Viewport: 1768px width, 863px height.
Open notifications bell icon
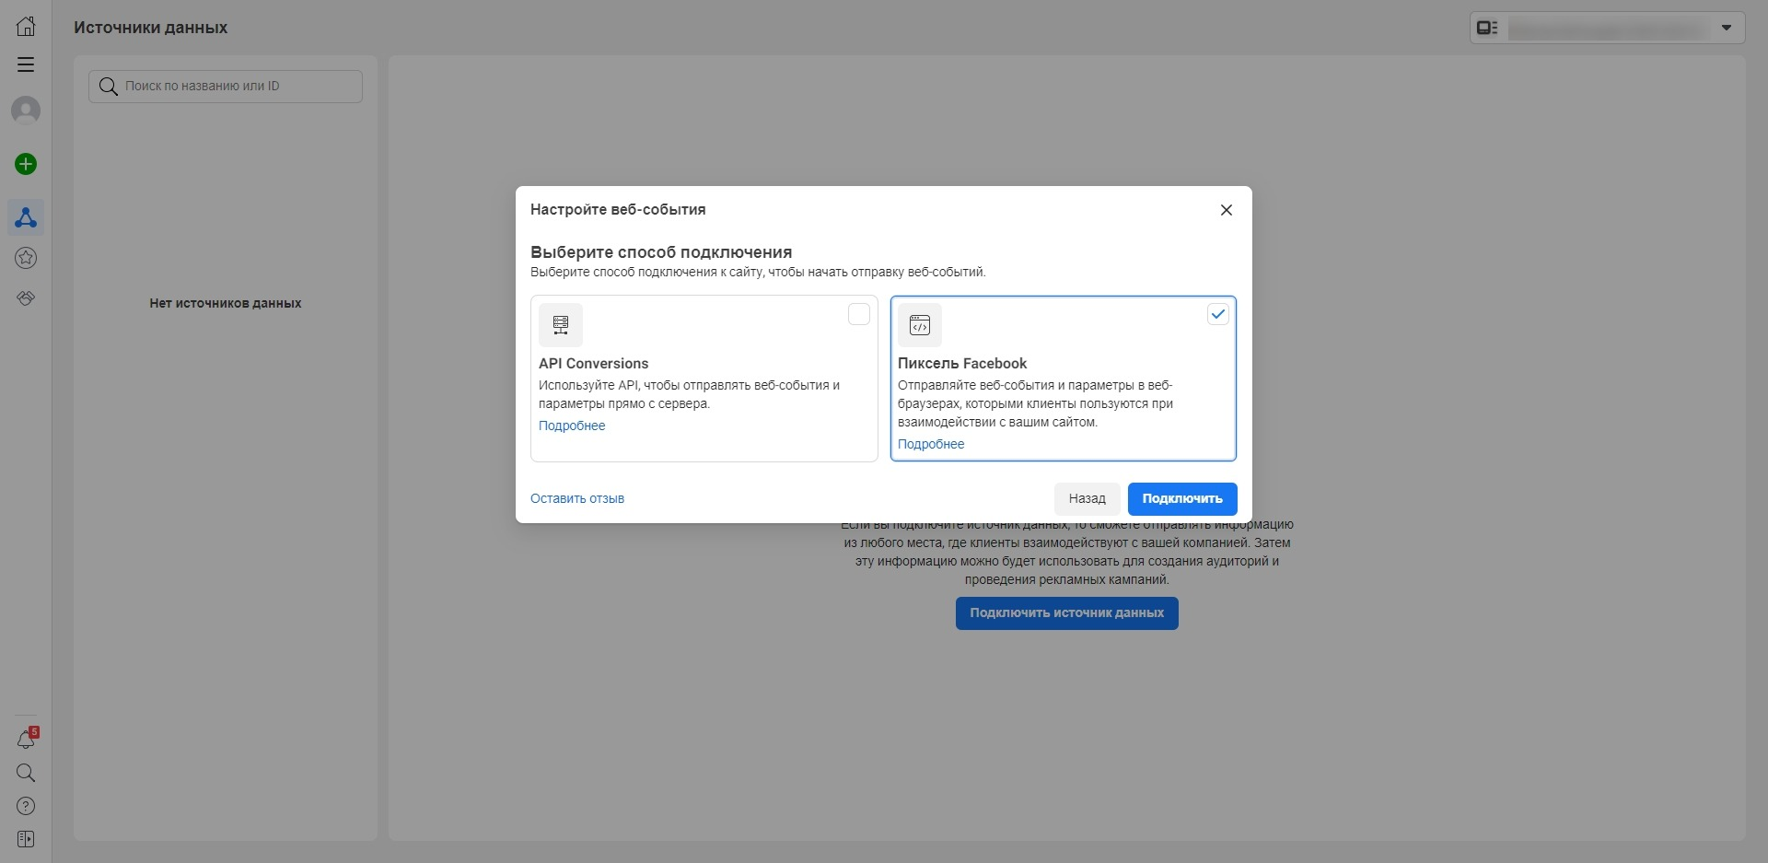tap(26, 739)
